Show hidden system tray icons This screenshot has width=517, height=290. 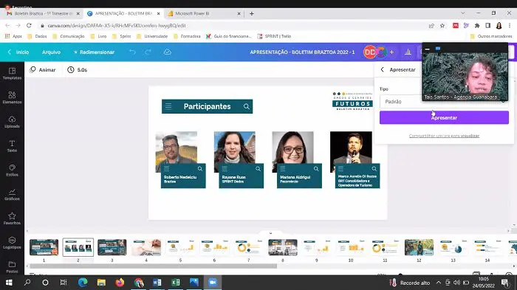coord(438,283)
